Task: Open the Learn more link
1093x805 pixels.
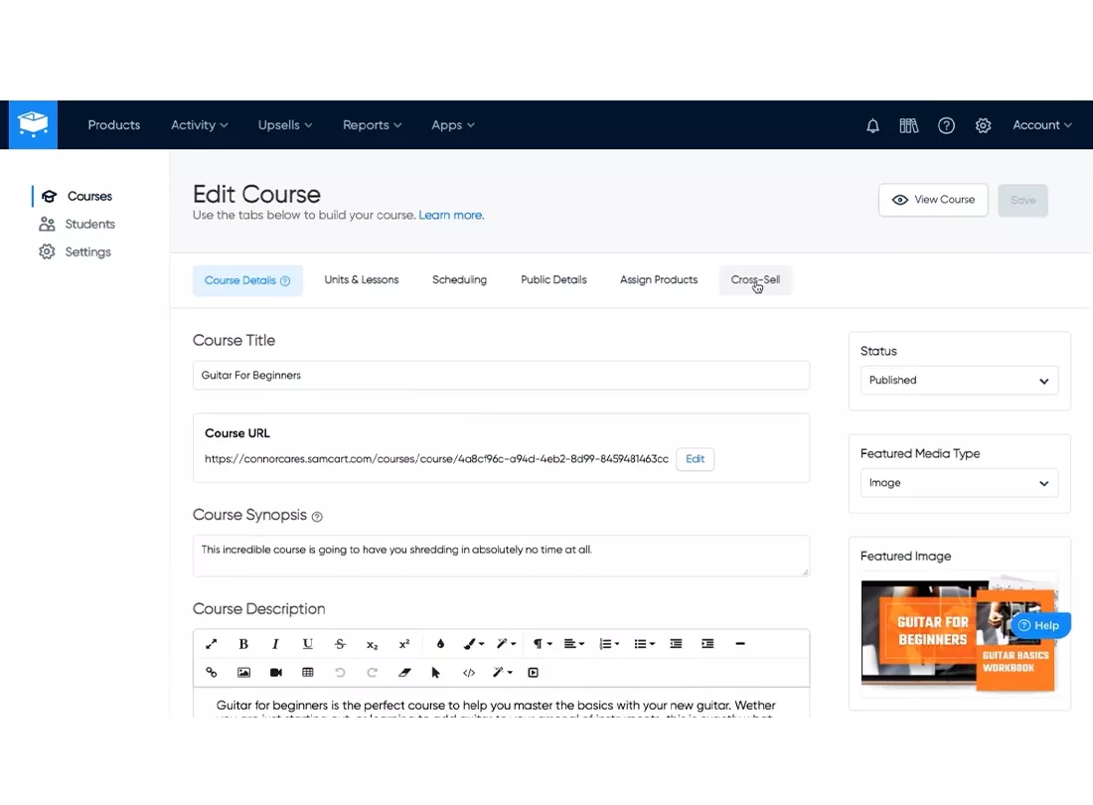Action: [450, 215]
